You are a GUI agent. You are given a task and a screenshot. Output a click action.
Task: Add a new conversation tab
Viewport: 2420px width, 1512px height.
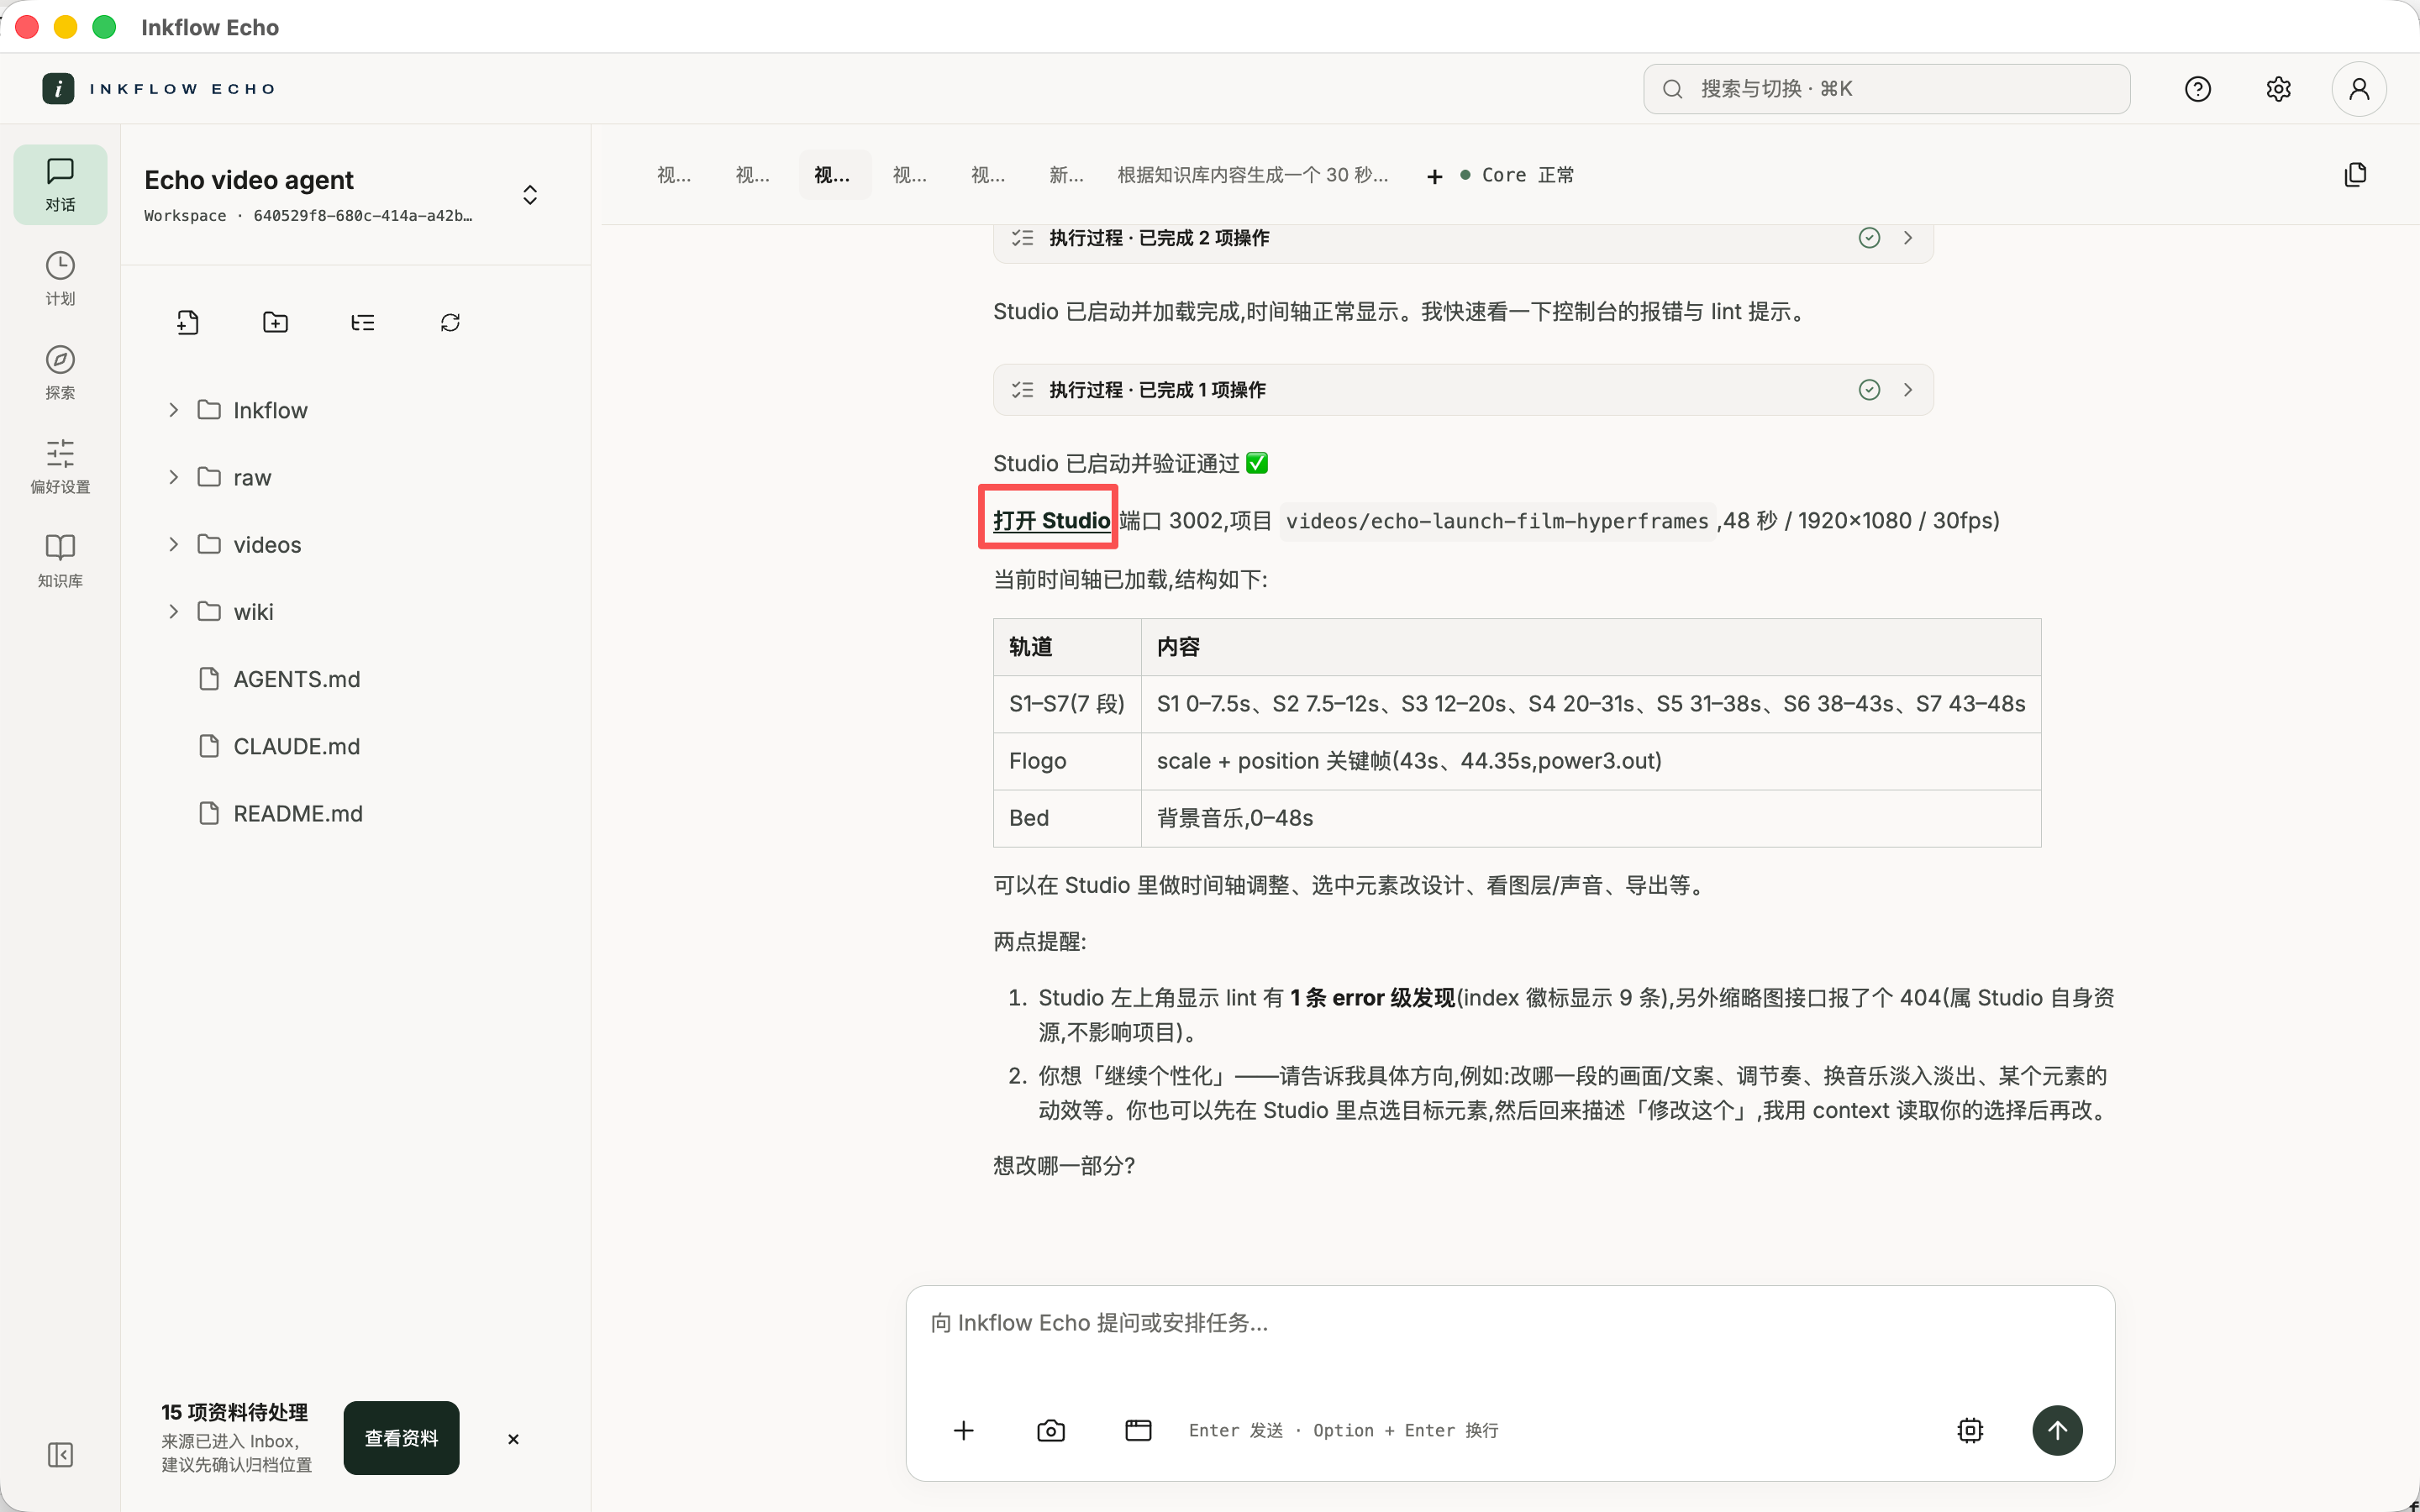1434,176
